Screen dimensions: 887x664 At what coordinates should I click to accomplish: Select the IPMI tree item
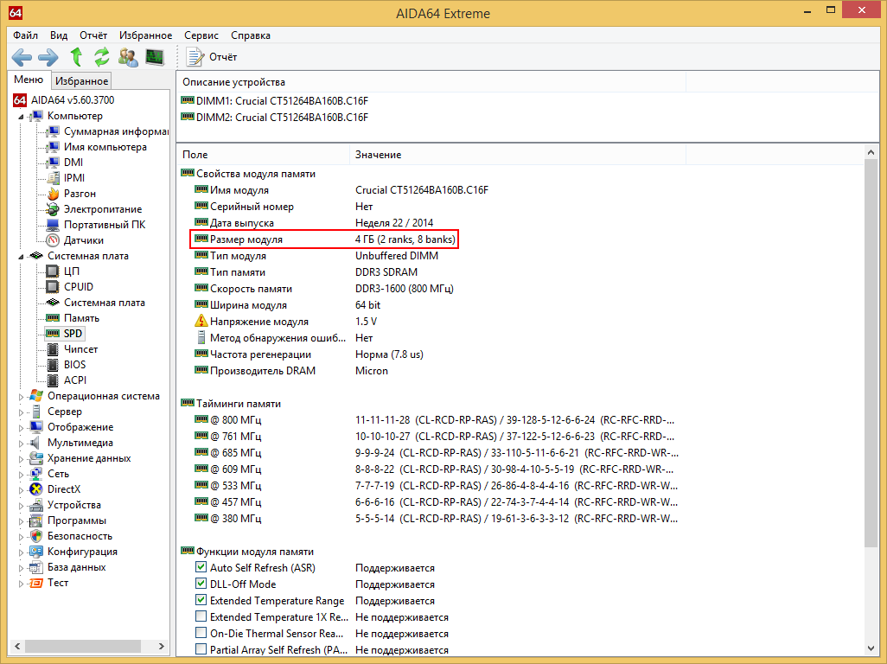(x=74, y=177)
